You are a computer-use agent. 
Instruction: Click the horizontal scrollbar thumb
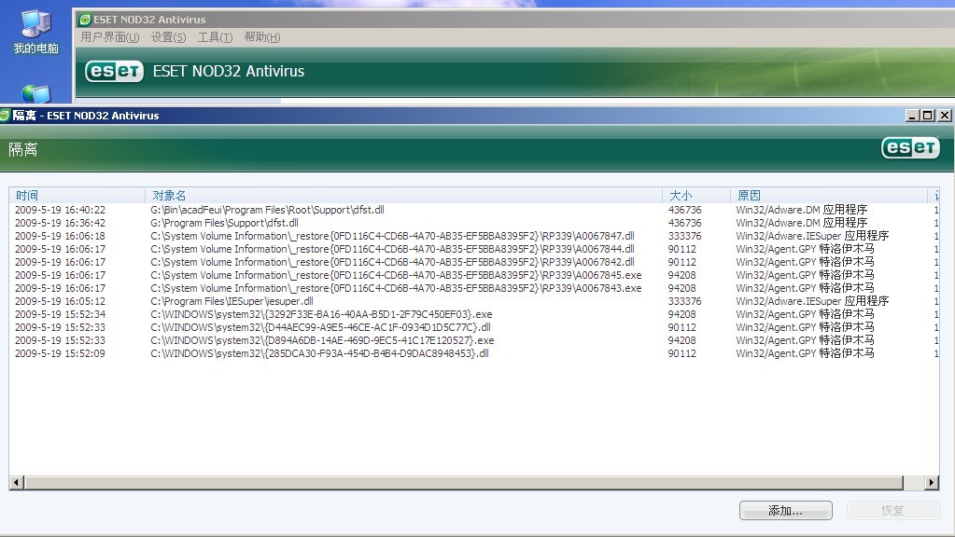click(x=463, y=483)
